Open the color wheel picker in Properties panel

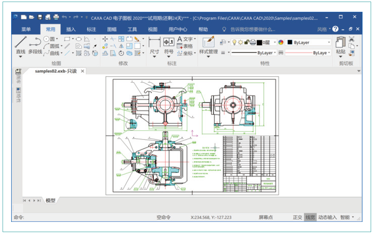(x=281, y=43)
